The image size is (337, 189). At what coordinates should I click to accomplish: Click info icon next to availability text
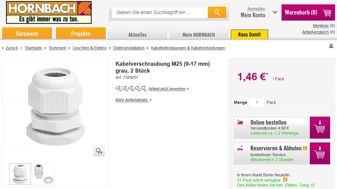coord(285,180)
